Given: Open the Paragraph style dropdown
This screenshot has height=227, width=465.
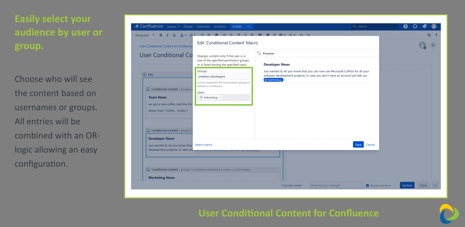Looking at the screenshot, I should (x=145, y=35).
